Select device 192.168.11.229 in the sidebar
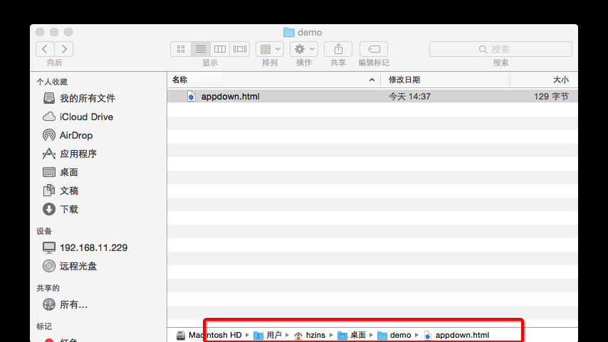The height and width of the screenshot is (342, 608). pyautogui.click(x=85, y=247)
